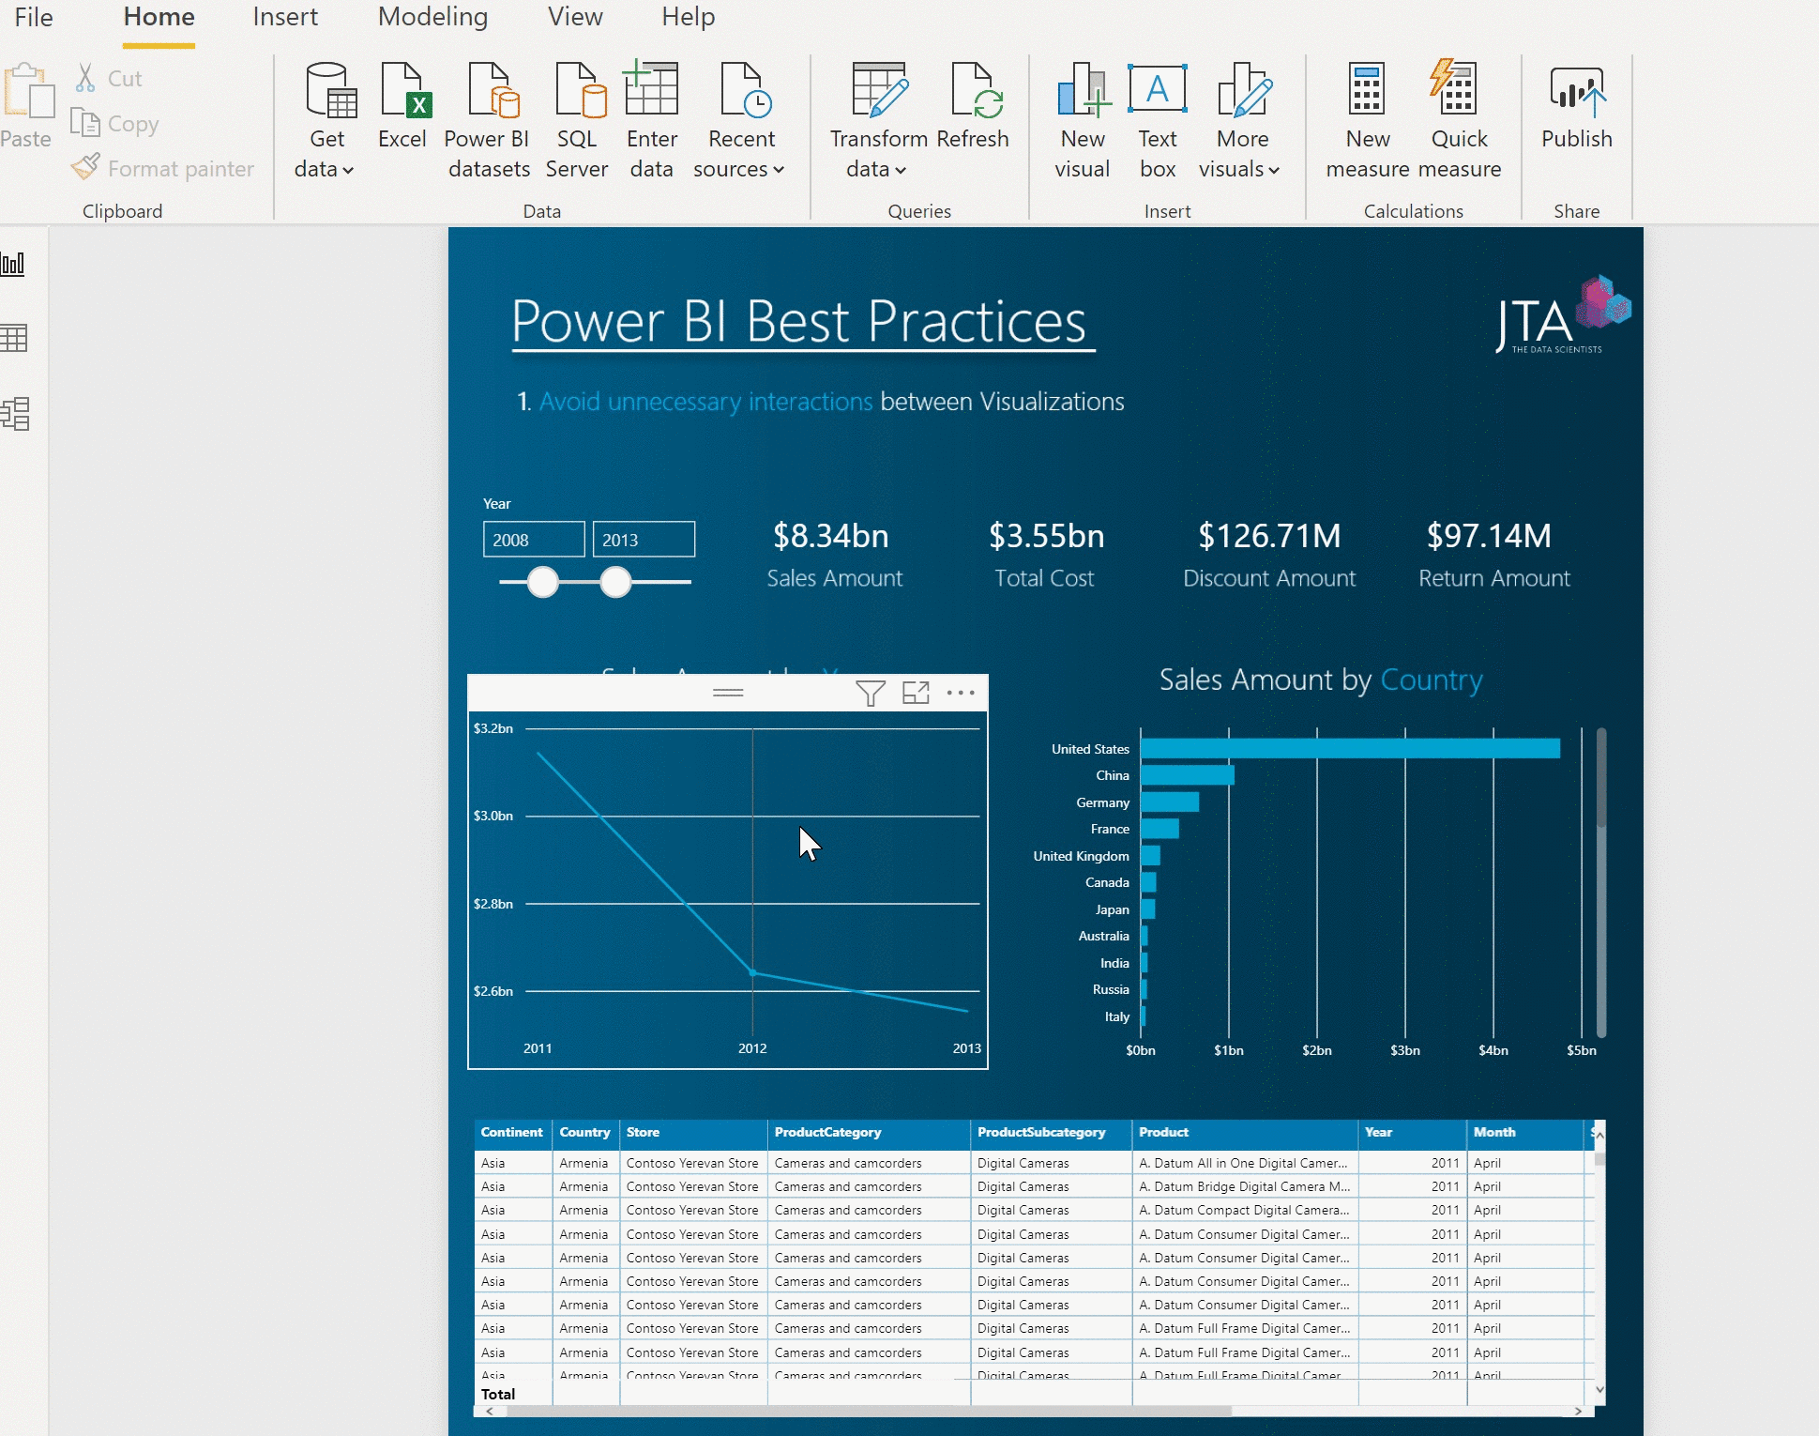The width and height of the screenshot is (1819, 1436).
Task: Sort by Continent column header
Action: pos(511,1133)
